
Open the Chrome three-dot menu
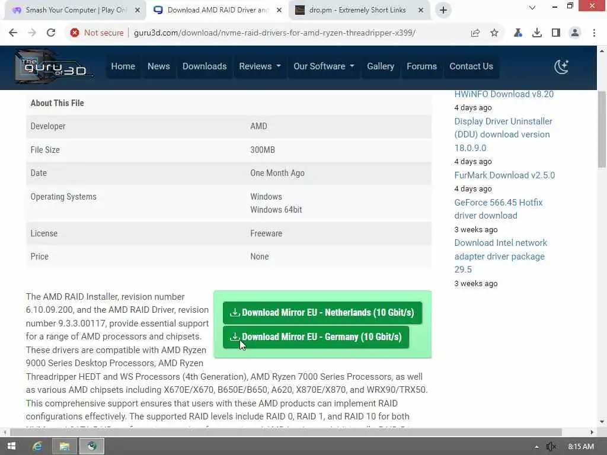tap(594, 33)
